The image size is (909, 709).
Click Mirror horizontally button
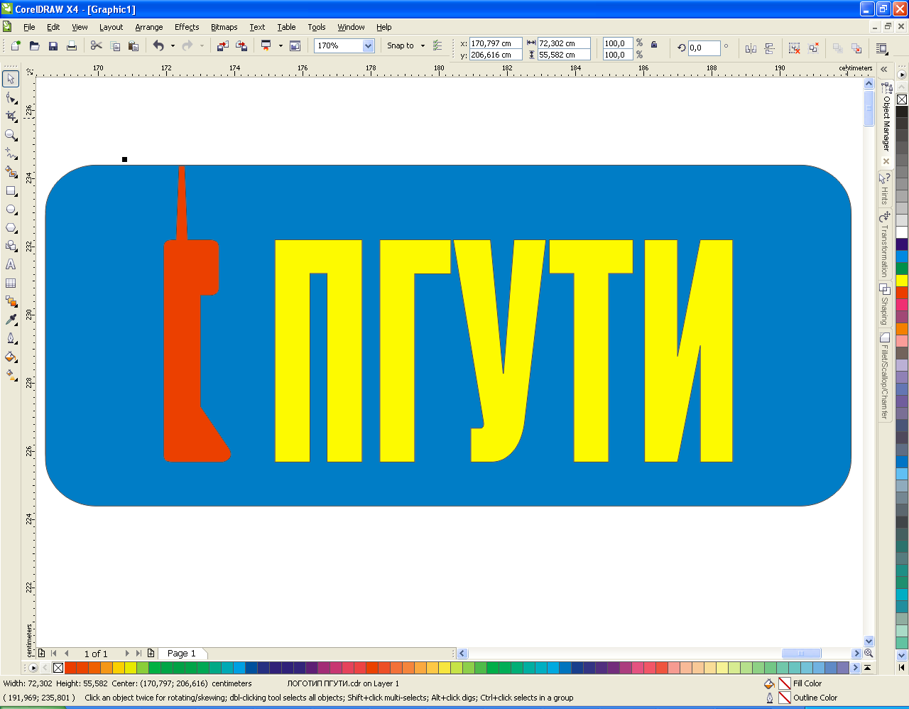pos(751,48)
